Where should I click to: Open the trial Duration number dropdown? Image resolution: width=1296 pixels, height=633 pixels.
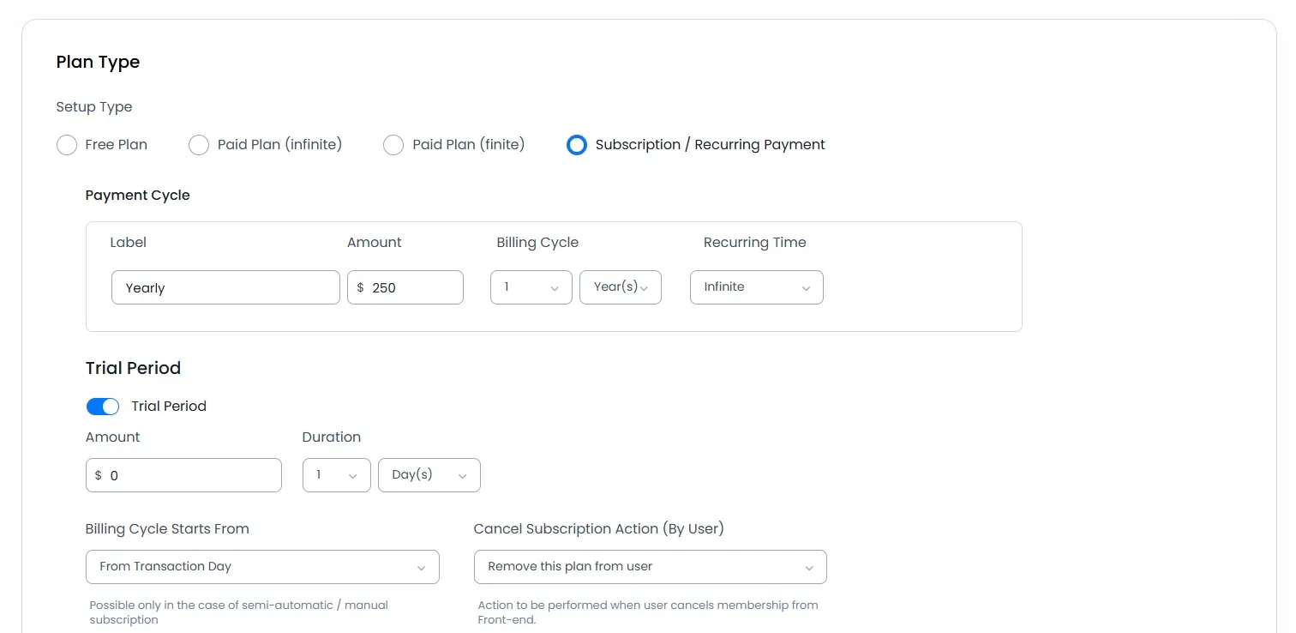pos(336,474)
